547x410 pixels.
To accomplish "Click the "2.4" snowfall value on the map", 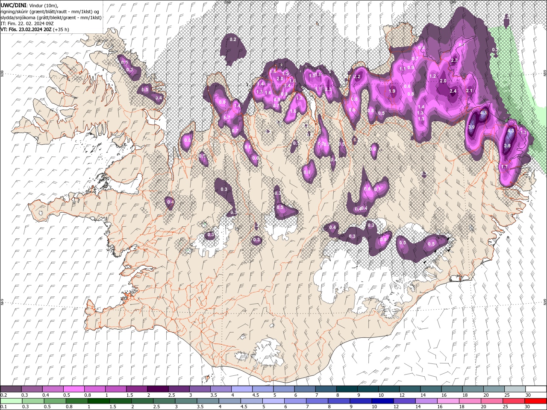I will coord(453,91).
